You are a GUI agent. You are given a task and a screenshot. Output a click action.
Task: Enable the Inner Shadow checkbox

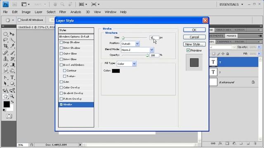61,48
